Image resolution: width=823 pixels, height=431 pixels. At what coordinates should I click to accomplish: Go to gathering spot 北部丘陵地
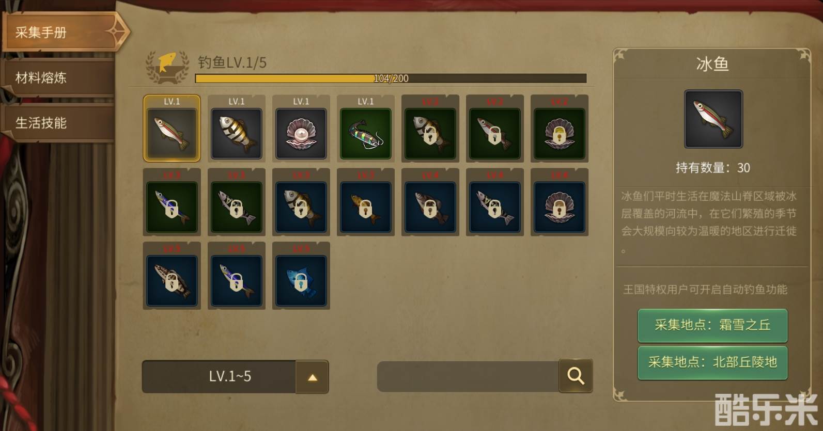[x=712, y=362]
